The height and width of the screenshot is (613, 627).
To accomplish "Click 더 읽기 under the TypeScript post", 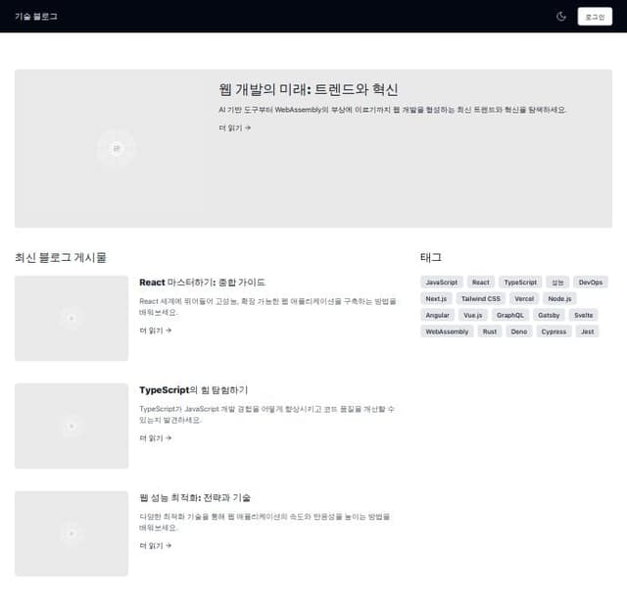I will click(x=155, y=438).
